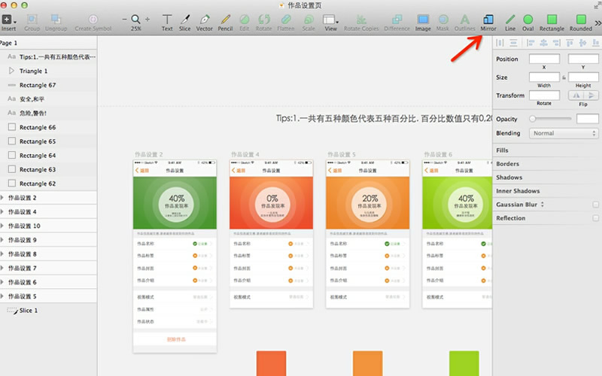602x376 pixels.
Task: Flip vertically in Transform section
Action: click(x=591, y=96)
